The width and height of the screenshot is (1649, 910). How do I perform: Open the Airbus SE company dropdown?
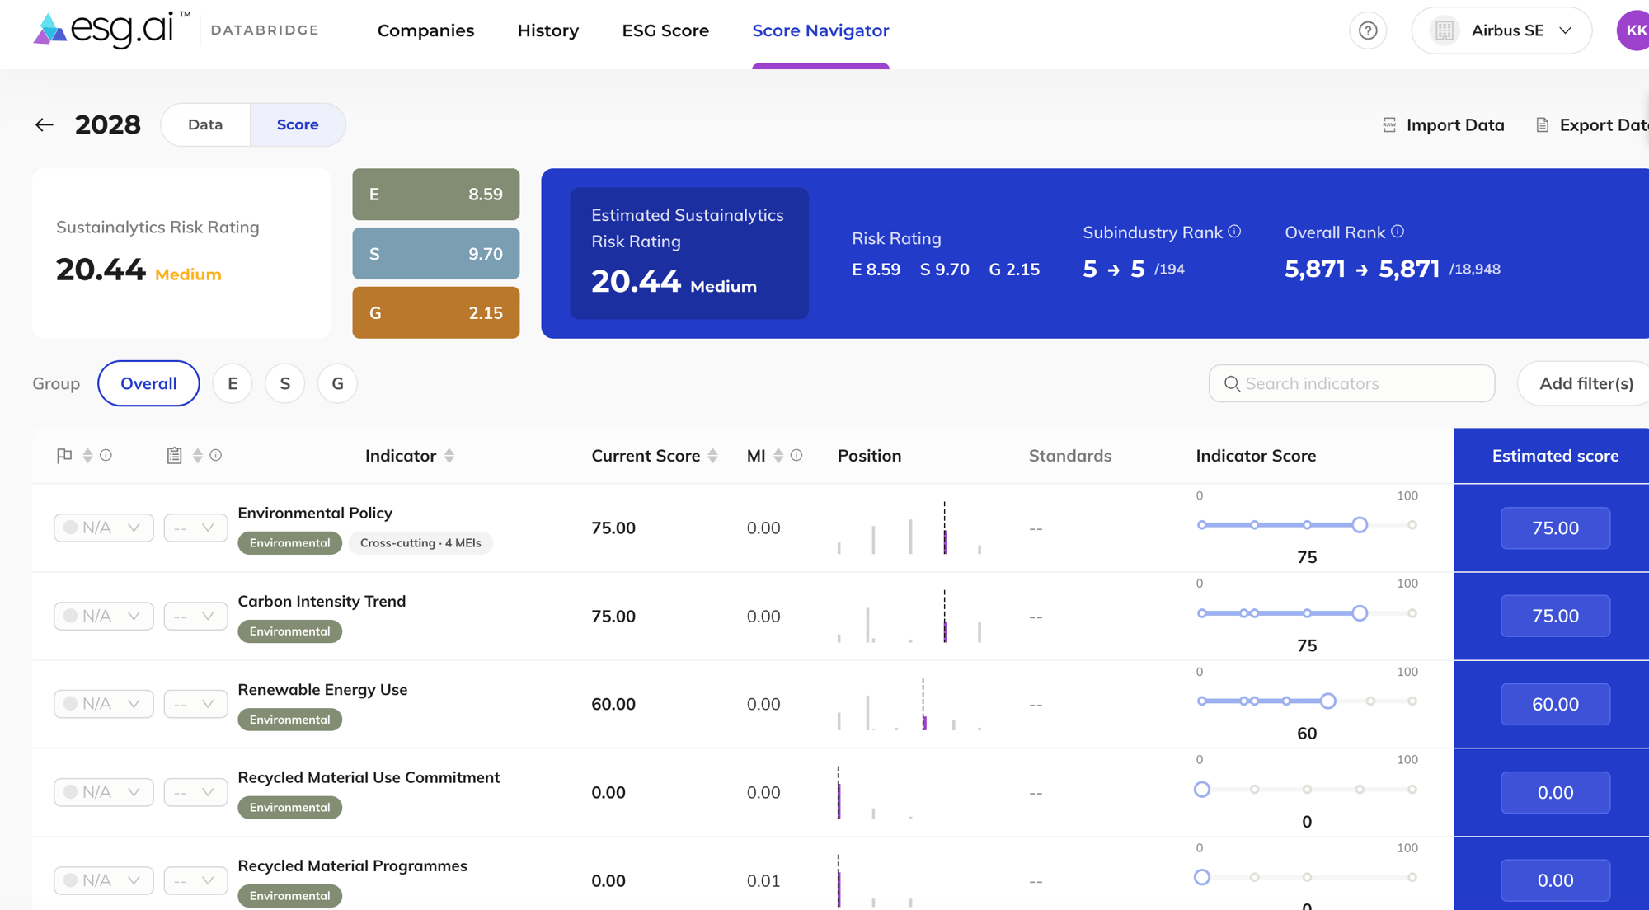tap(1501, 30)
